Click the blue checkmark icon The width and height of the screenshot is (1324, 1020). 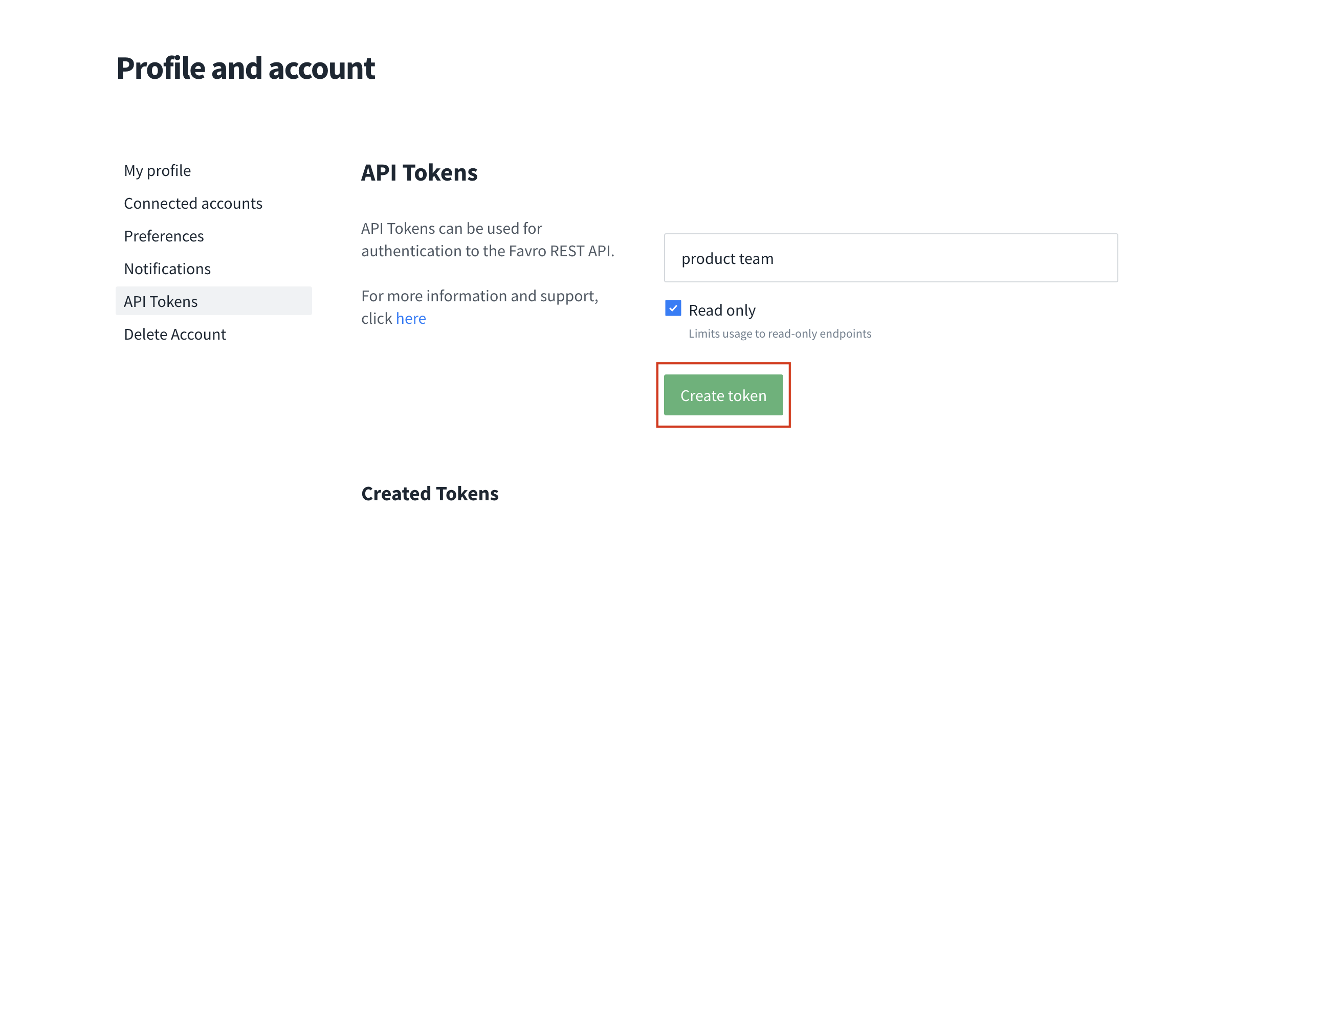click(x=673, y=308)
